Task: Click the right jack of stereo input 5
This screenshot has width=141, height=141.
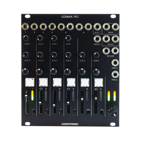Action: click(x=70, y=27)
